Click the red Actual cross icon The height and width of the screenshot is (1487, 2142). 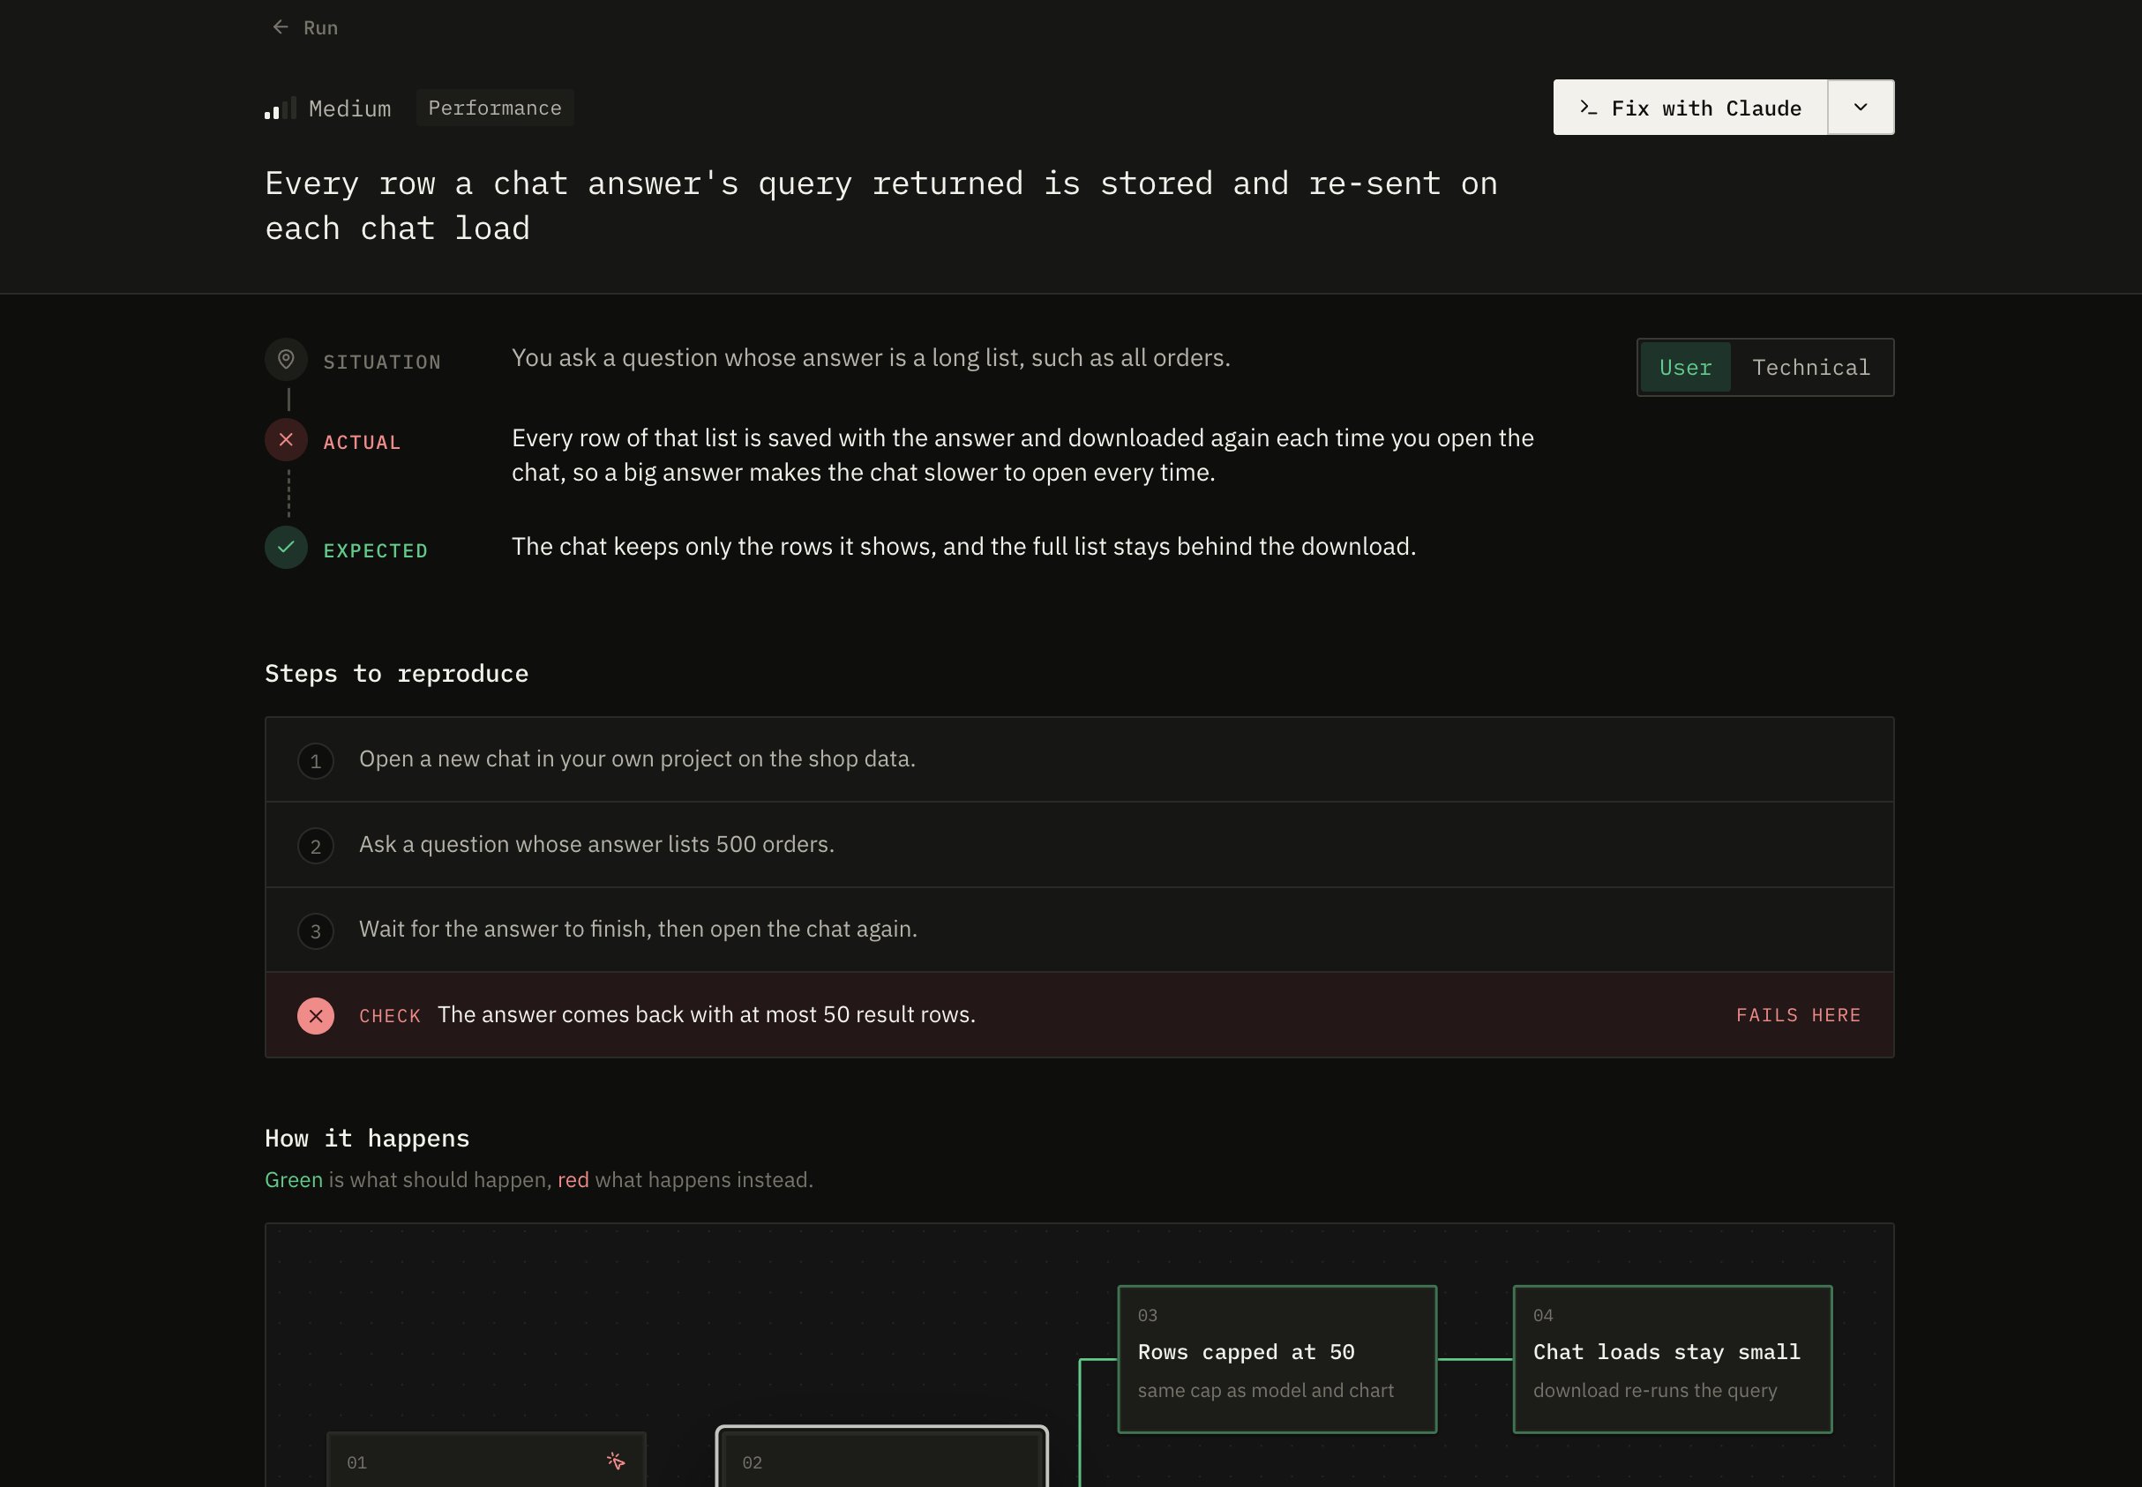(286, 440)
